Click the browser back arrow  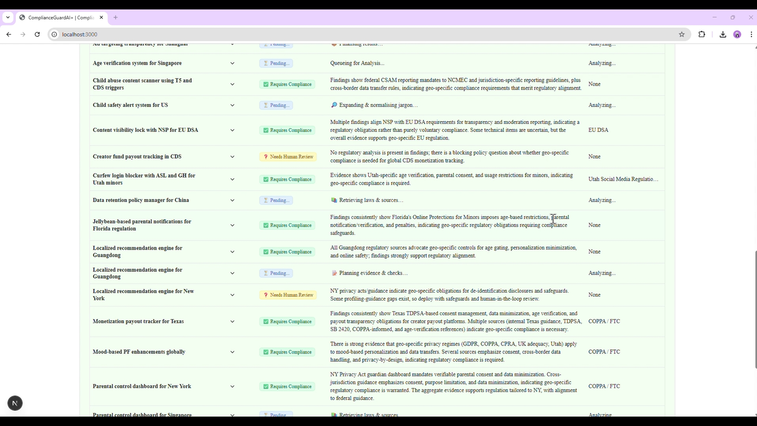(9, 34)
